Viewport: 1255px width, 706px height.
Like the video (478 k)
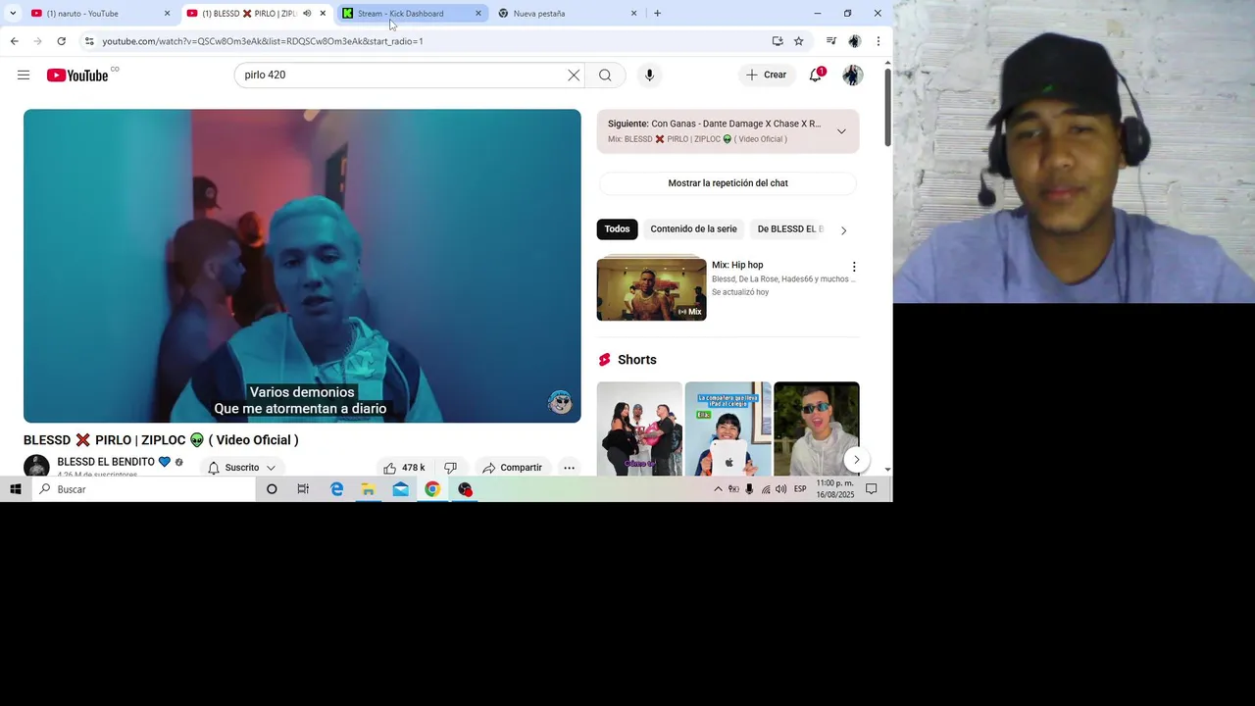coord(404,468)
